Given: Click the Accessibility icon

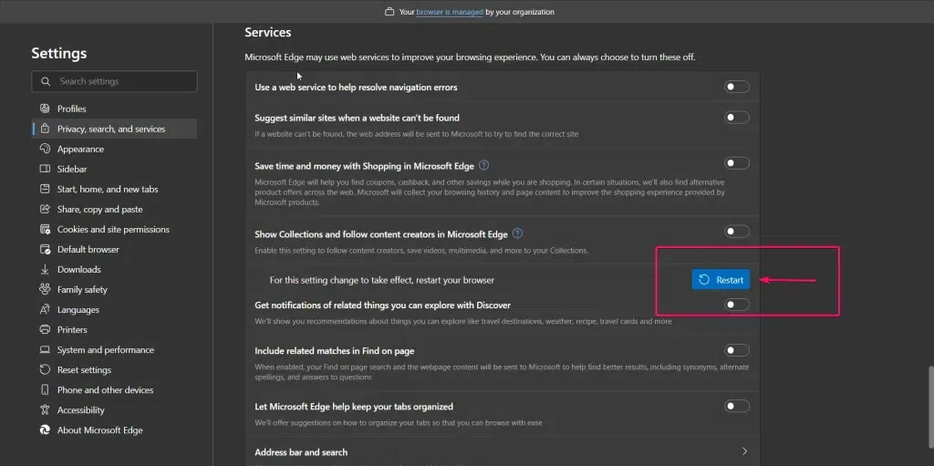Looking at the screenshot, I should click(45, 410).
